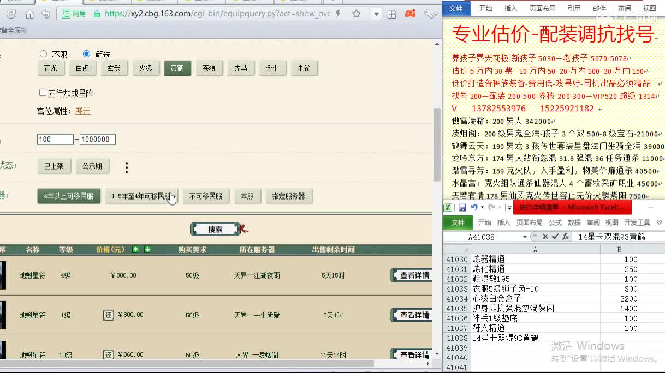Image resolution: width=665 pixels, height=373 pixels.
Task: Toggle the 玄武 filter button
Action: point(114,68)
